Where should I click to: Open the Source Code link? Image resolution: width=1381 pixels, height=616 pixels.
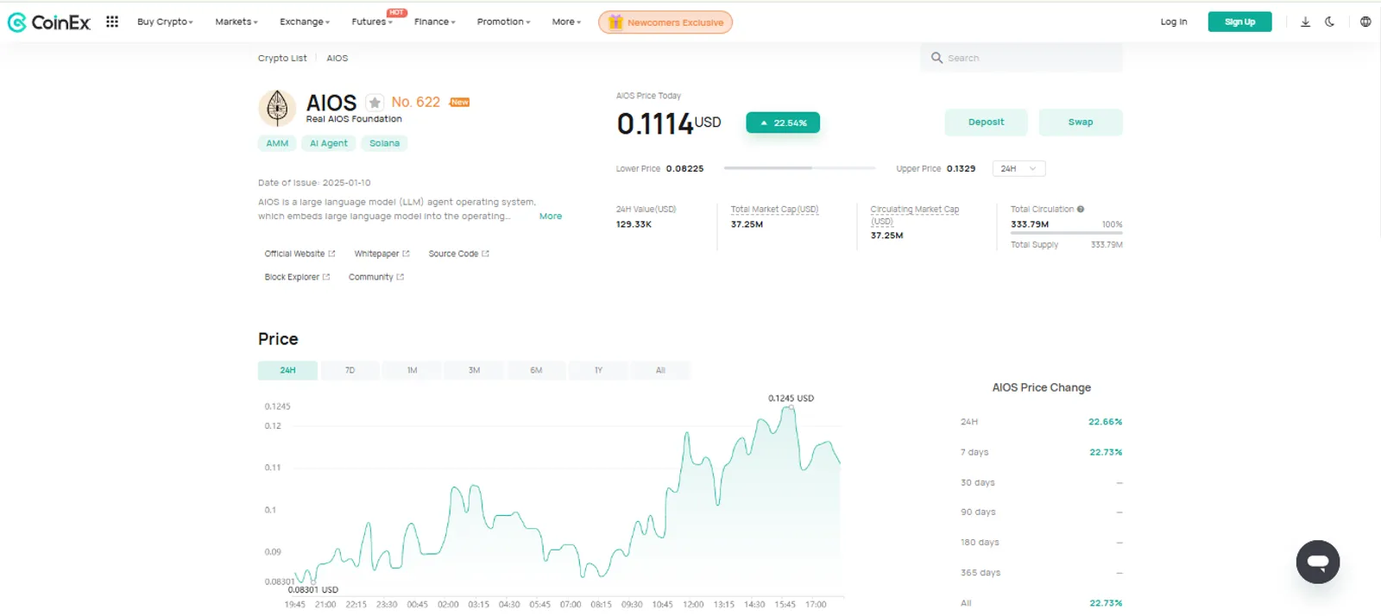click(458, 254)
